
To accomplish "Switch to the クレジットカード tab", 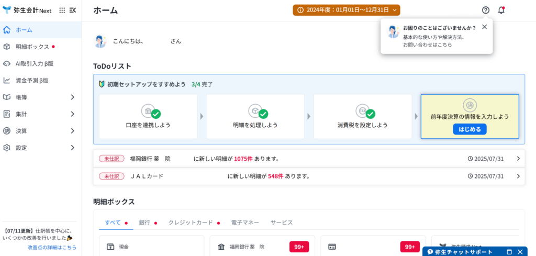I will pos(191,222).
